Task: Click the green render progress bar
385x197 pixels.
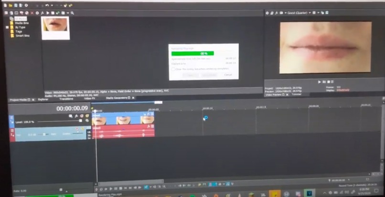Action: [192, 53]
